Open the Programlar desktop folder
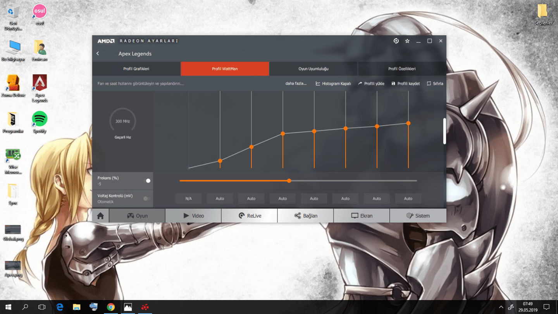 tap(13, 122)
